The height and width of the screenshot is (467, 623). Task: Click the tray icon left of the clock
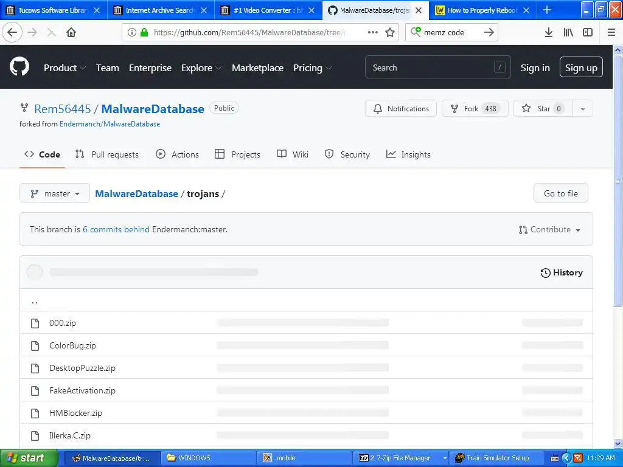click(x=578, y=458)
